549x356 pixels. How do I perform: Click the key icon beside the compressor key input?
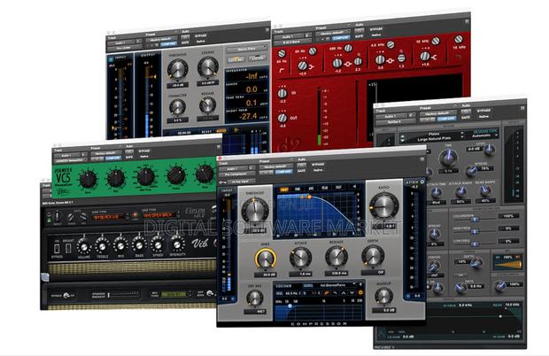click(x=222, y=182)
